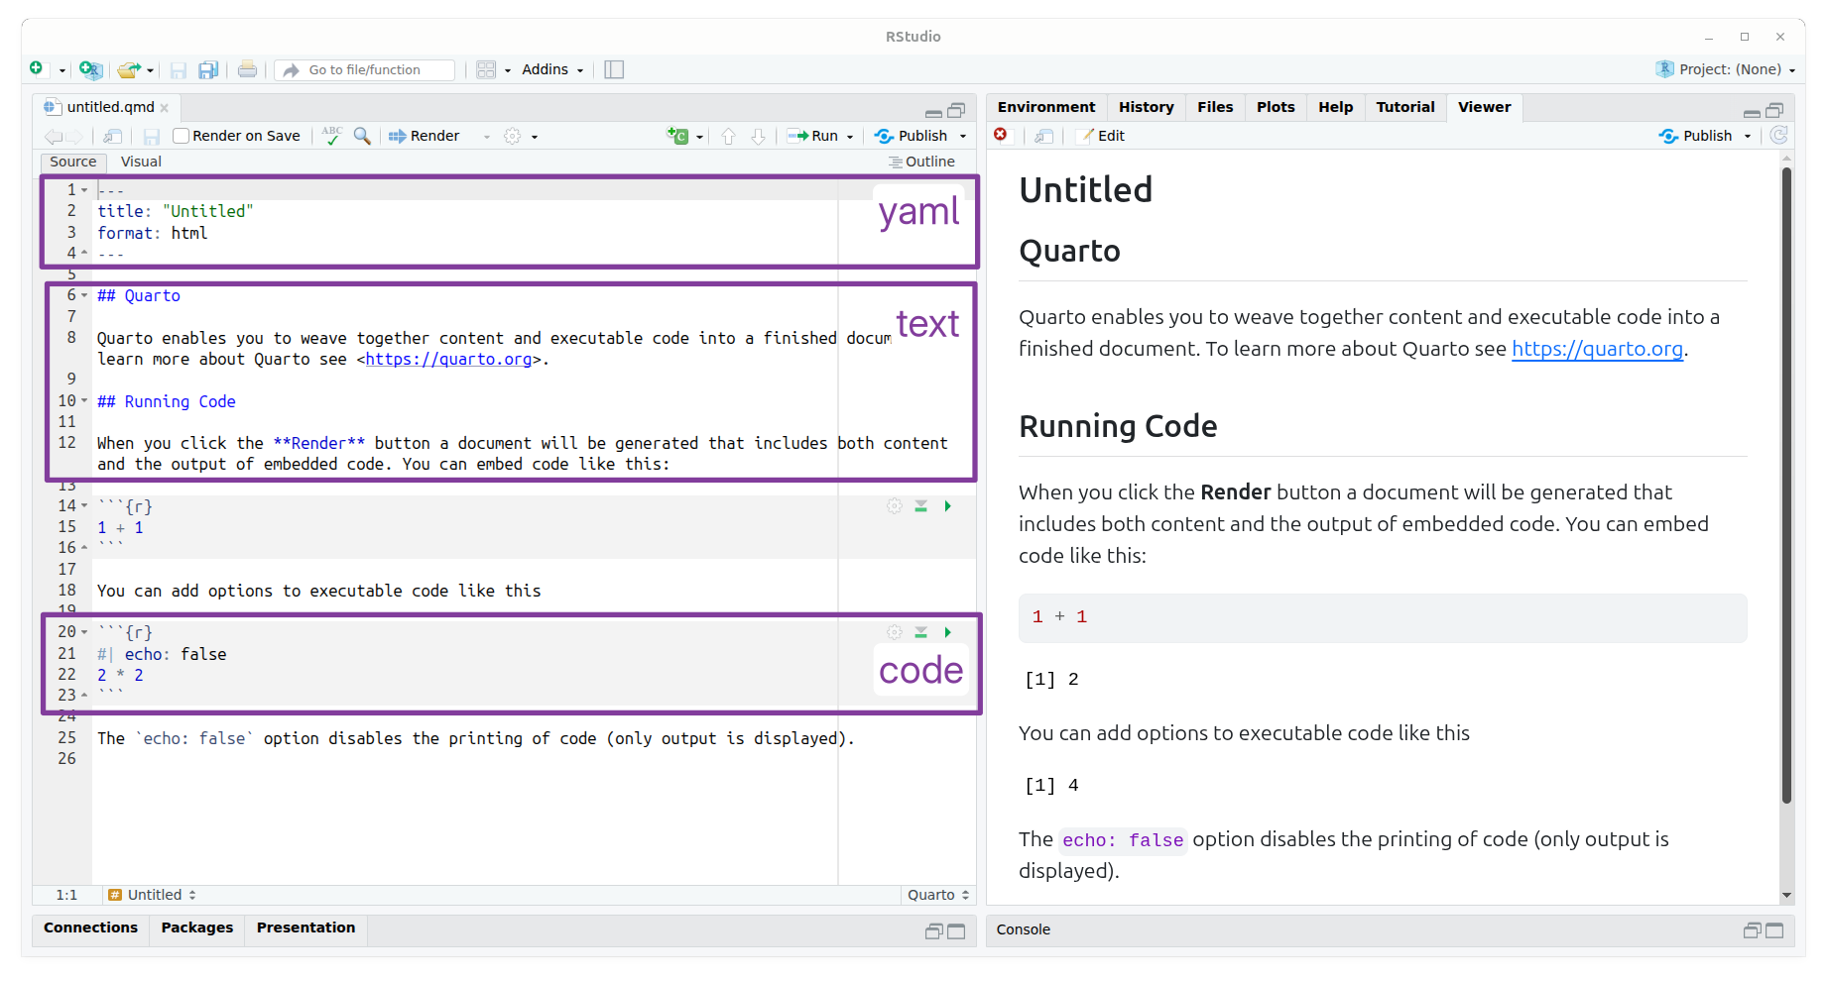
Task: Open the Help tab
Action: coord(1335,107)
